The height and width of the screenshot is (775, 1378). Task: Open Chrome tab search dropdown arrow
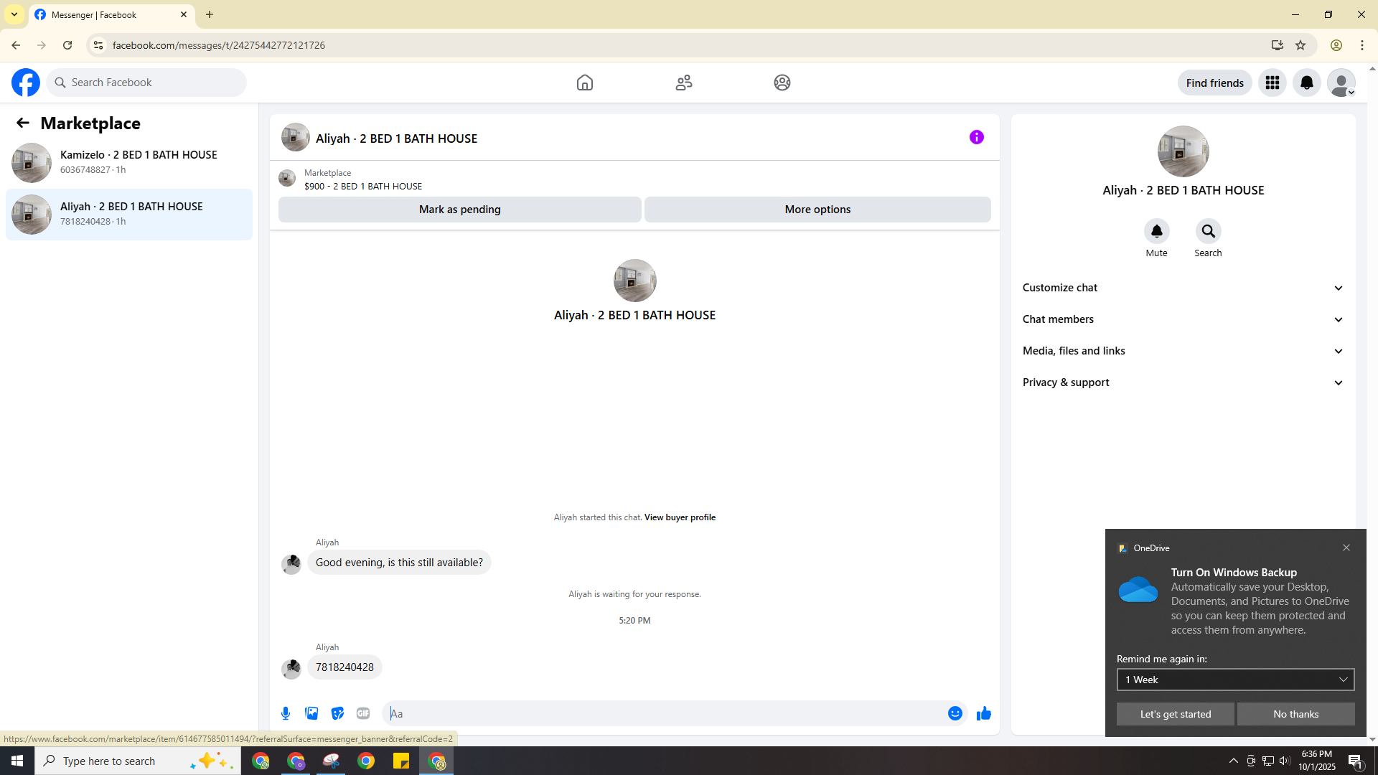pyautogui.click(x=14, y=14)
